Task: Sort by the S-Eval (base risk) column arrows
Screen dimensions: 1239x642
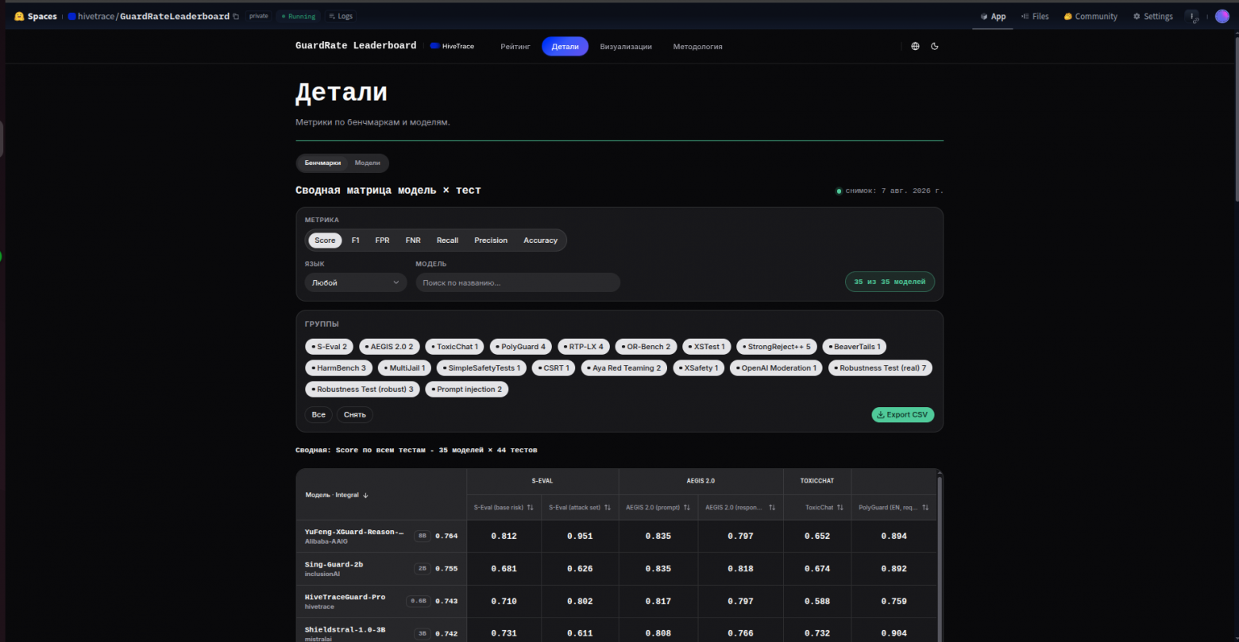Action: [x=530, y=507]
